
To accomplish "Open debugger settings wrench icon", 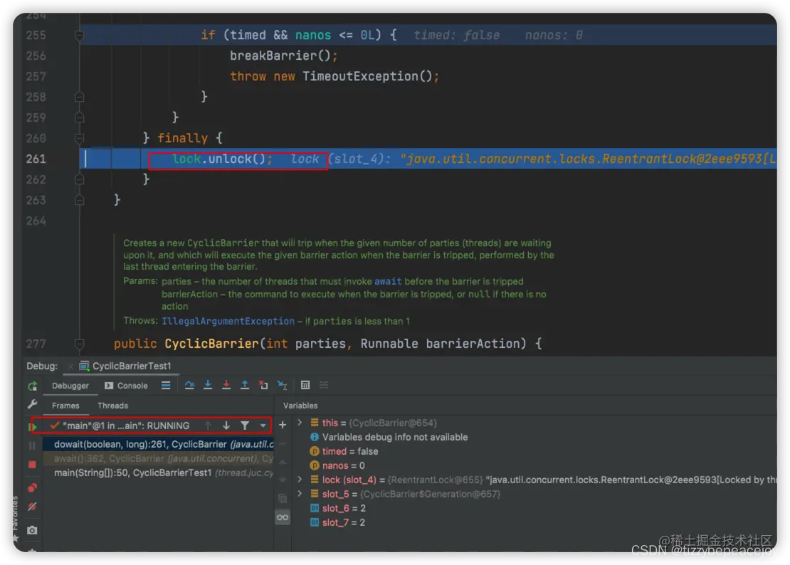I will tap(33, 404).
